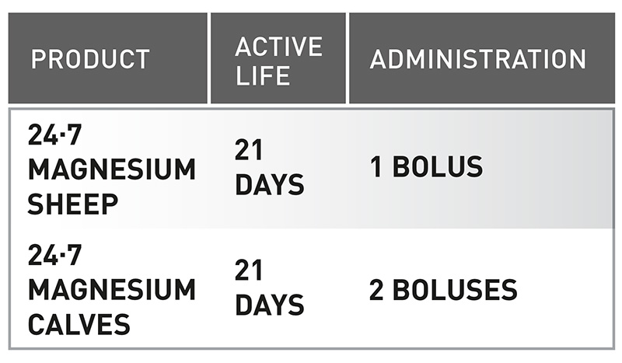Select the 2 BOLUSES administration cell
The image size is (622, 363).
(443, 289)
